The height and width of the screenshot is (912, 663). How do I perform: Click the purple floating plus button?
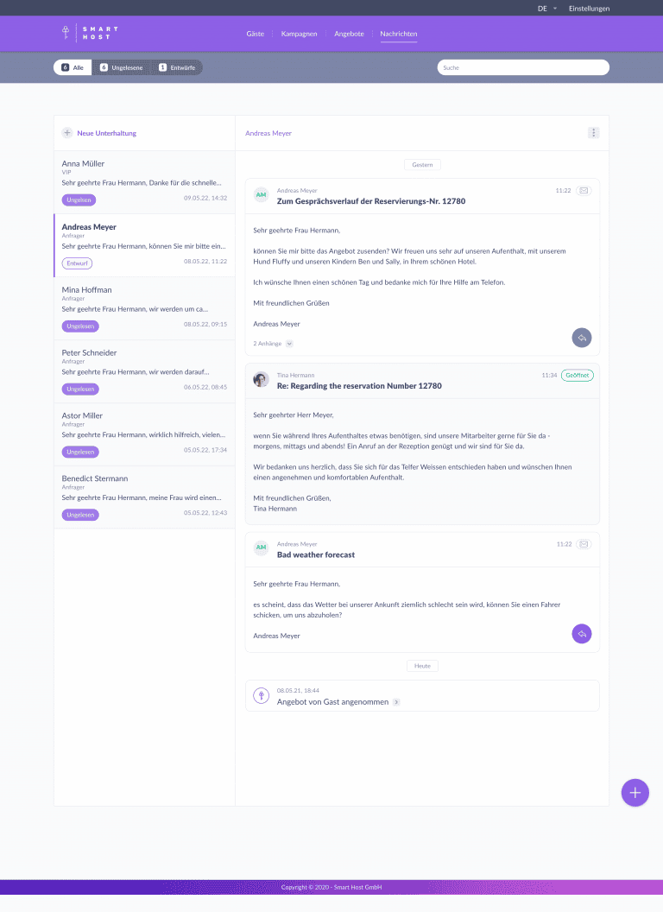(x=635, y=792)
